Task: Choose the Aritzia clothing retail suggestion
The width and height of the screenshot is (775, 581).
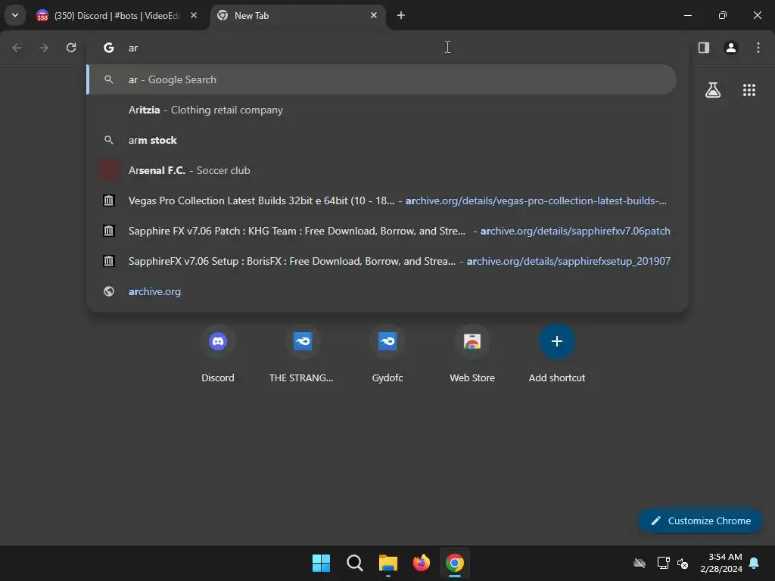Action: pyautogui.click(x=381, y=110)
